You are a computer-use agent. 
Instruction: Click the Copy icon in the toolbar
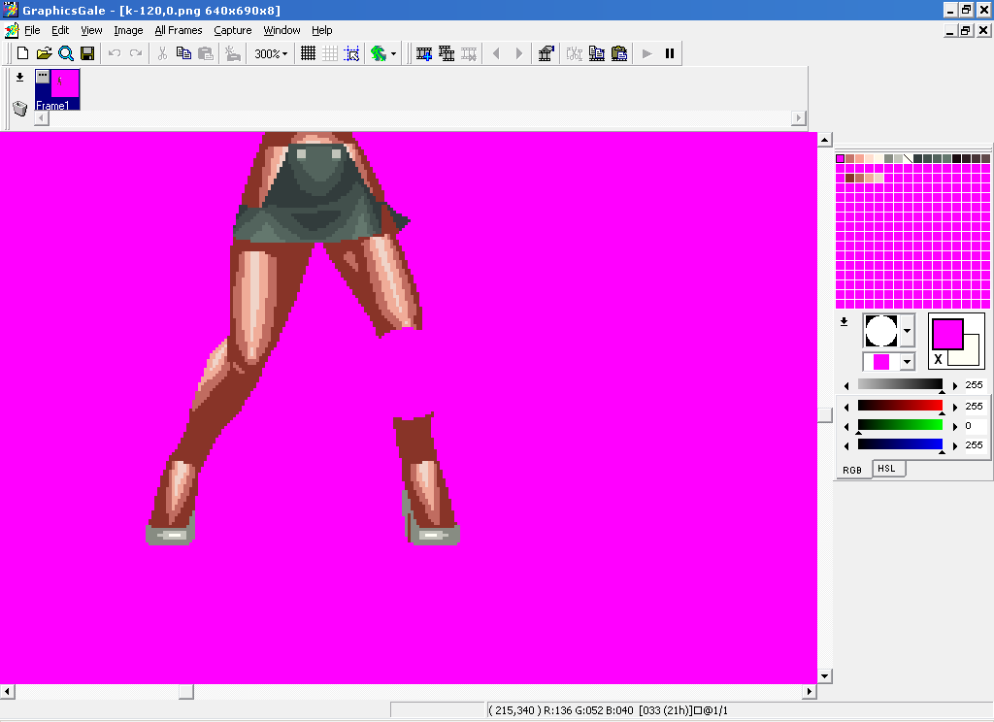point(183,53)
